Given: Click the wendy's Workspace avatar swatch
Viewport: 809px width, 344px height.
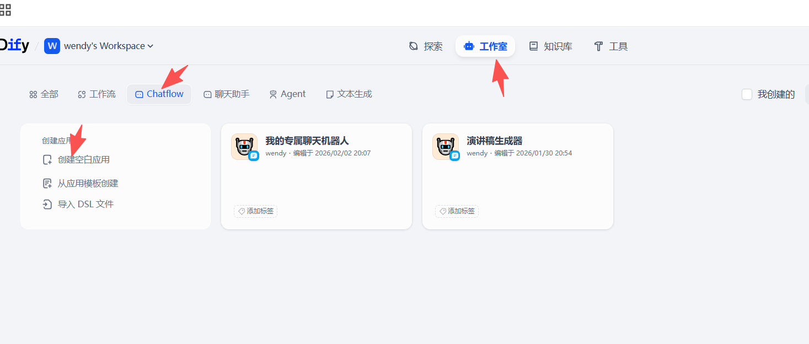Looking at the screenshot, I should [x=51, y=46].
